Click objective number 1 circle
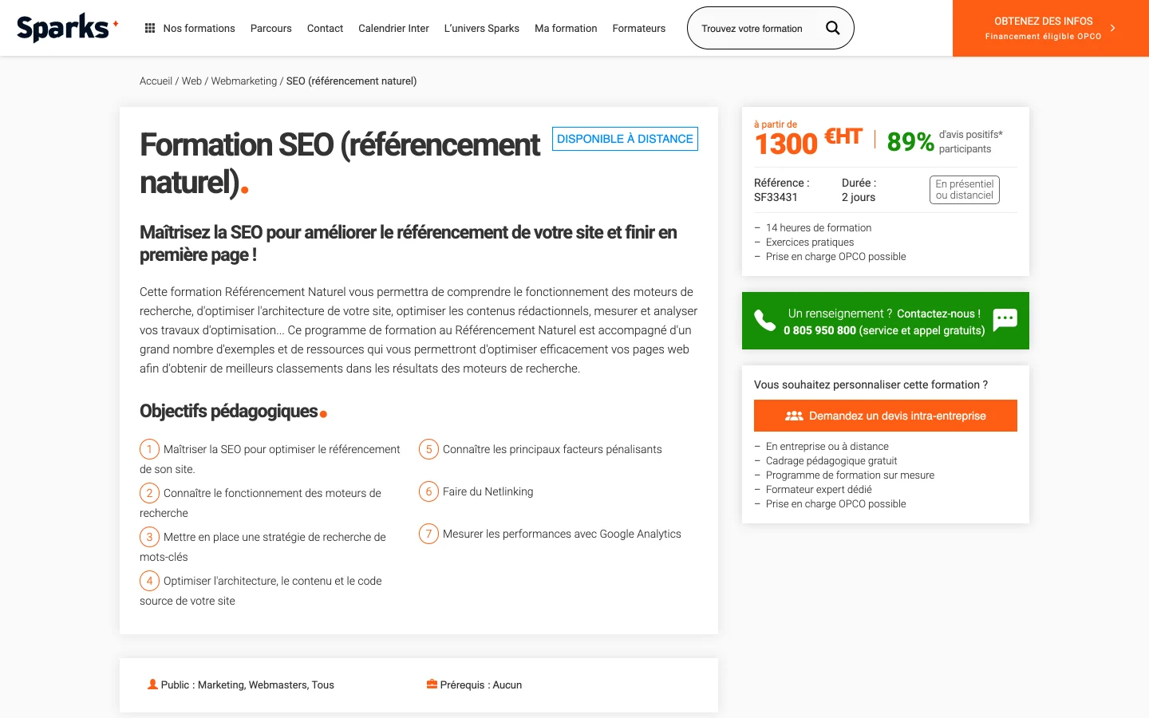Screen dimensions: 1149x718 [149, 449]
